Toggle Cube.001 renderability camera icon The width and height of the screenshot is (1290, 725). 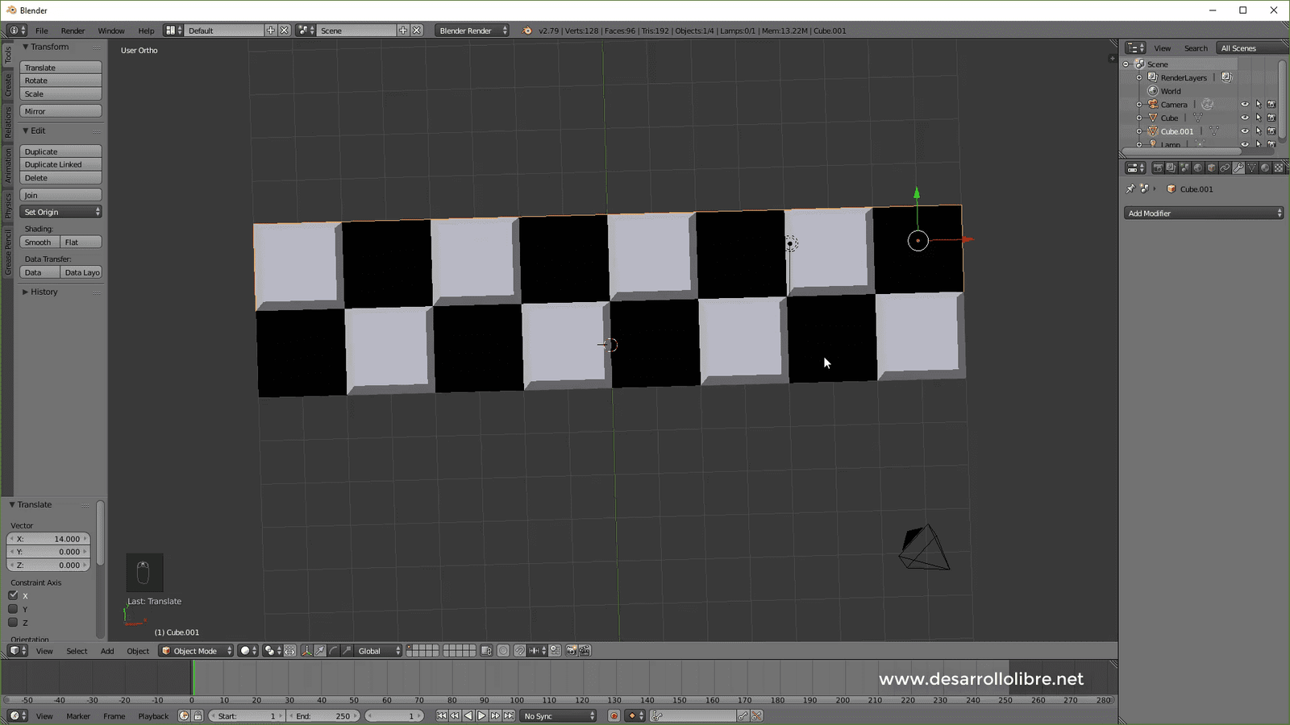pyautogui.click(x=1271, y=131)
